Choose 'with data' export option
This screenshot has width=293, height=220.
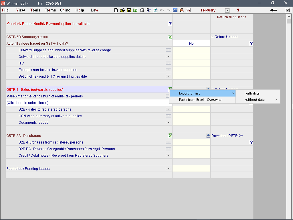[x=252, y=93]
